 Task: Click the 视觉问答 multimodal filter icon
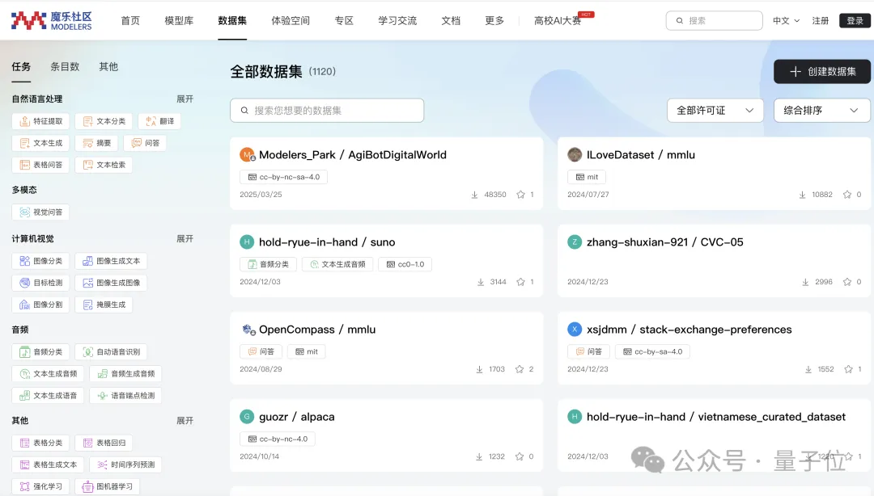tap(39, 212)
